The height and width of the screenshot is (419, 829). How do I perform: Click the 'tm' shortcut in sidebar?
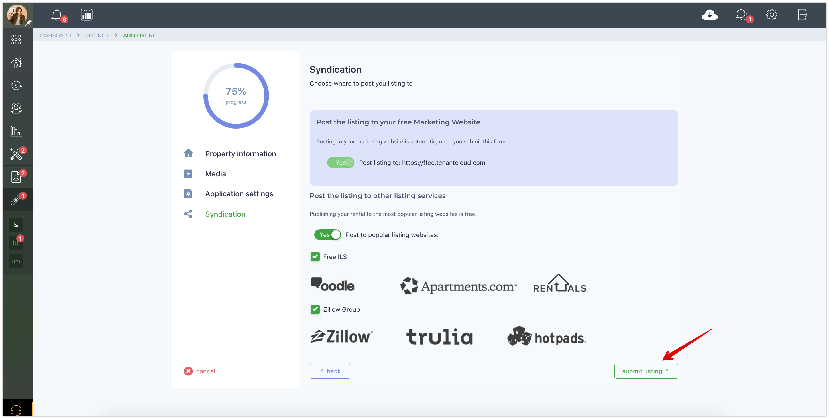pyautogui.click(x=15, y=261)
